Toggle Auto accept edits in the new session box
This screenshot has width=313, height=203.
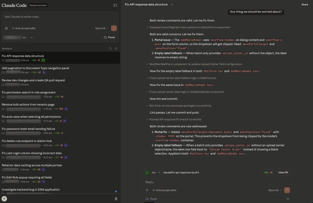coord(23,28)
